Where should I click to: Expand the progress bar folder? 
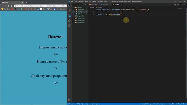click(x=81, y=16)
